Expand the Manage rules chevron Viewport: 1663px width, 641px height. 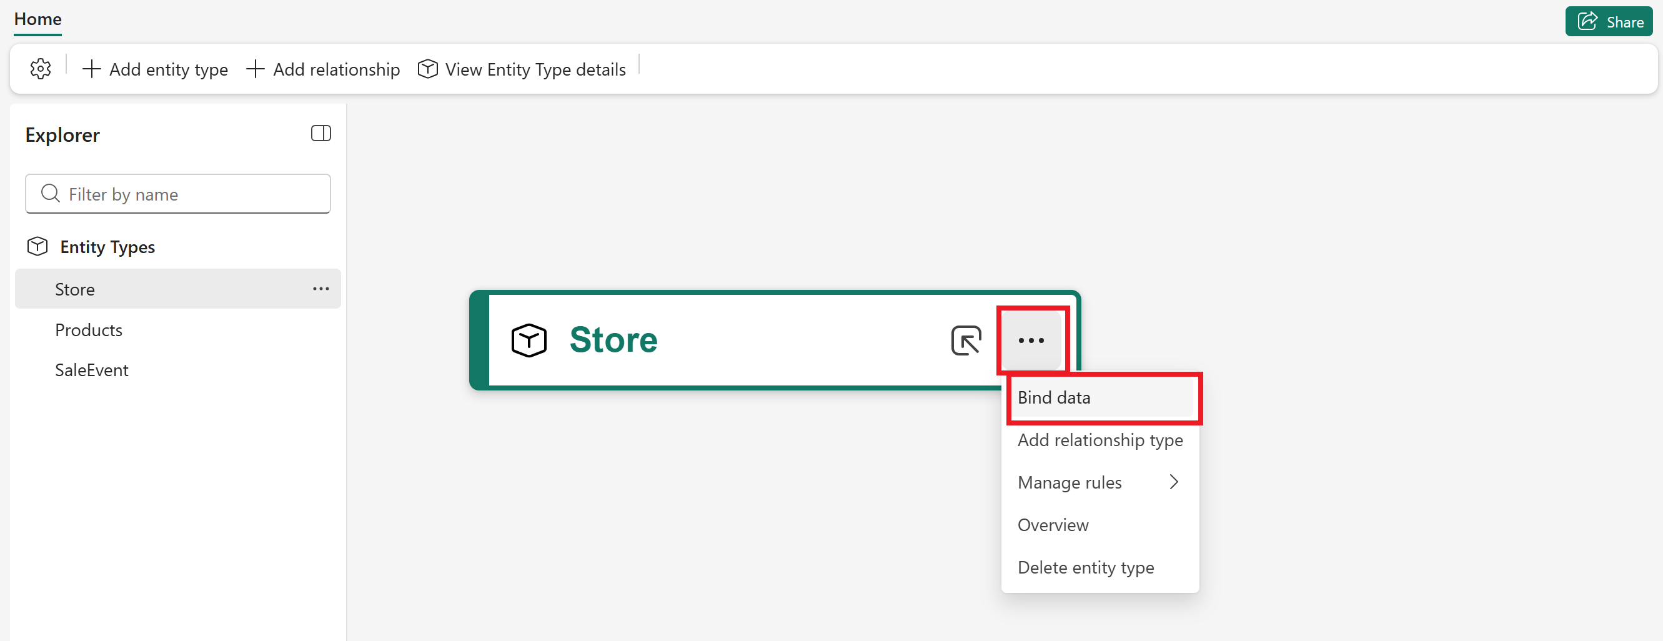tap(1174, 482)
